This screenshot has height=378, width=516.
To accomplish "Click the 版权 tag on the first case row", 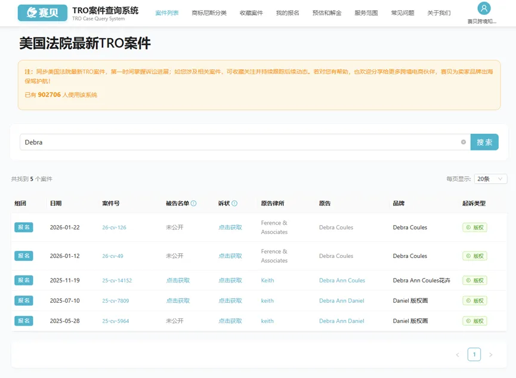I will [x=474, y=228].
